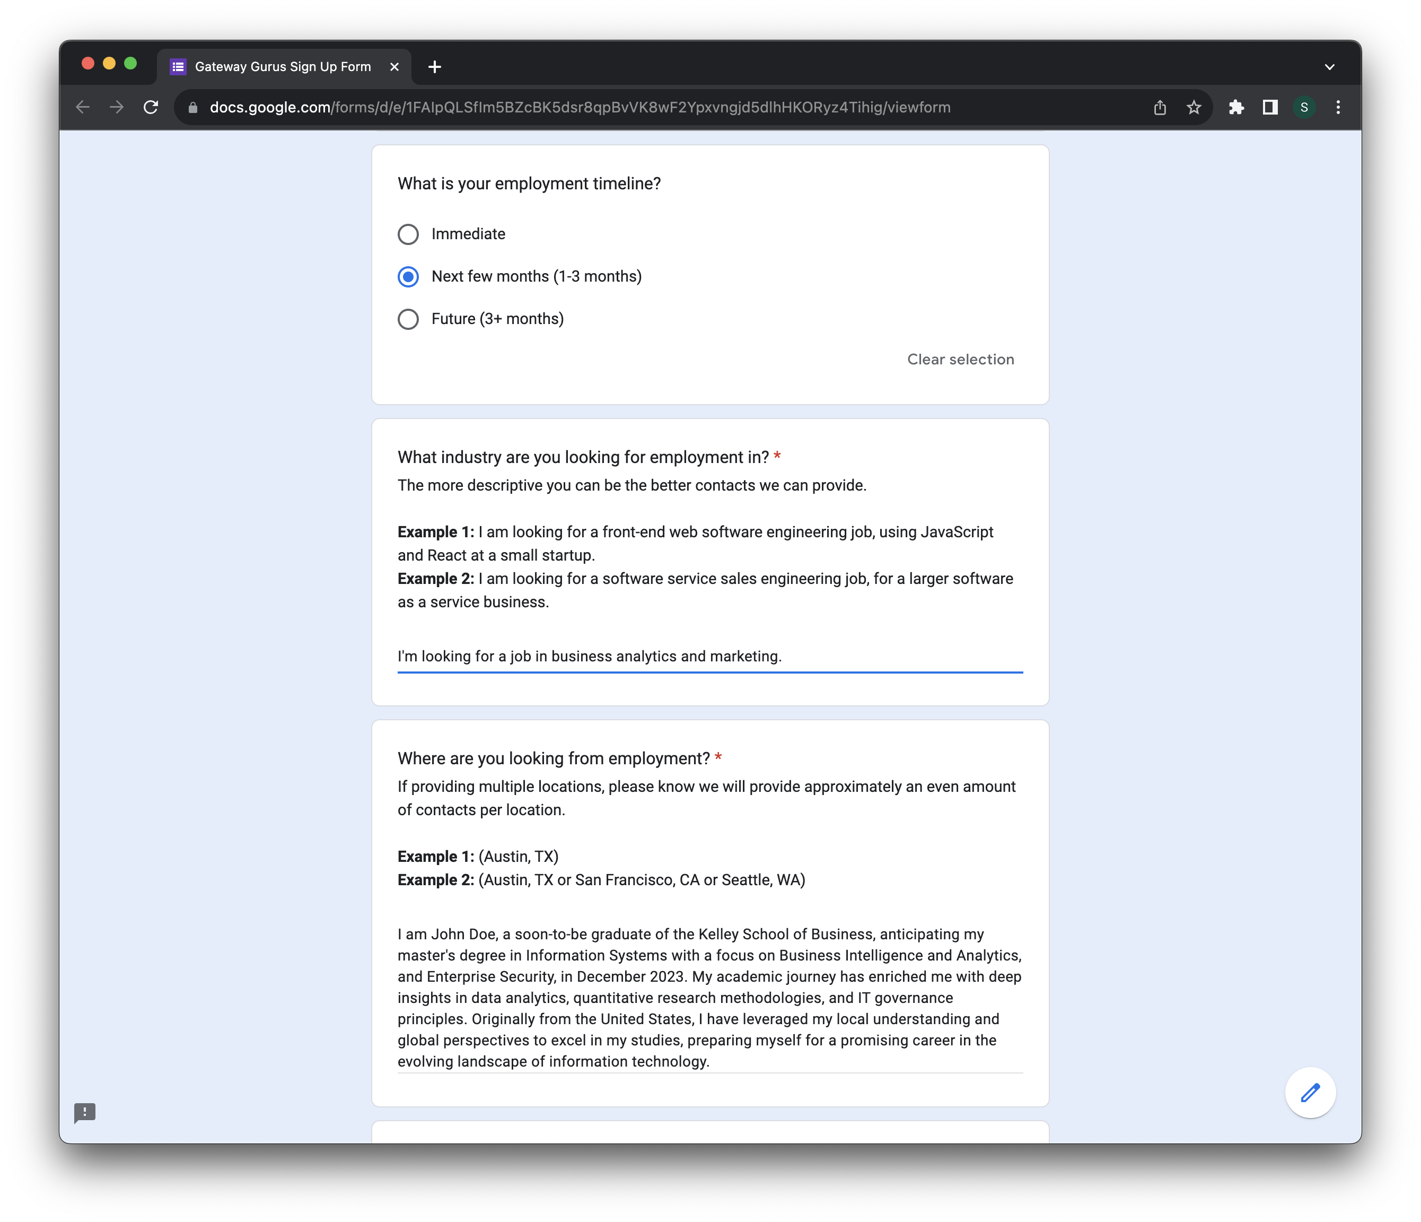This screenshot has width=1421, height=1222.
Task: Click the report problem feedback icon
Action: click(x=85, y=1112)
